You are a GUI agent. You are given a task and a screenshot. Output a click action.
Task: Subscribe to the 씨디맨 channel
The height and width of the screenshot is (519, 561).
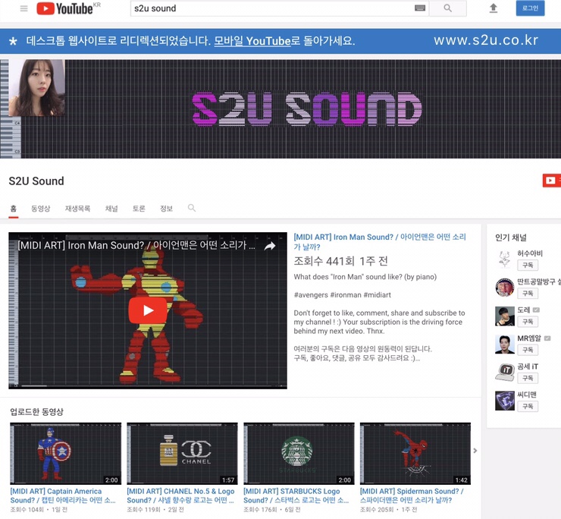(528, 407)
